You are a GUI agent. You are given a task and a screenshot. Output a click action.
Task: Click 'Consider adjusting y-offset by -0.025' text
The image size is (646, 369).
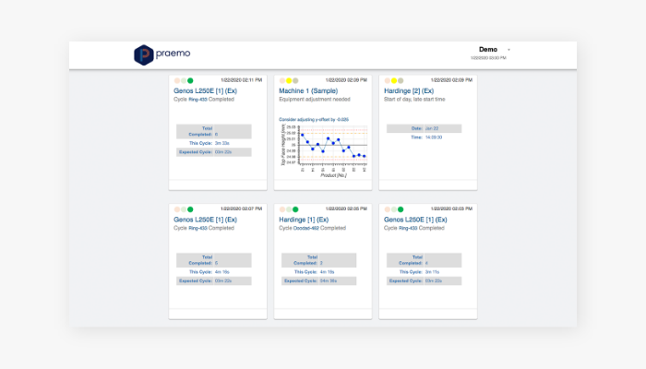click(x=314, y=119)
